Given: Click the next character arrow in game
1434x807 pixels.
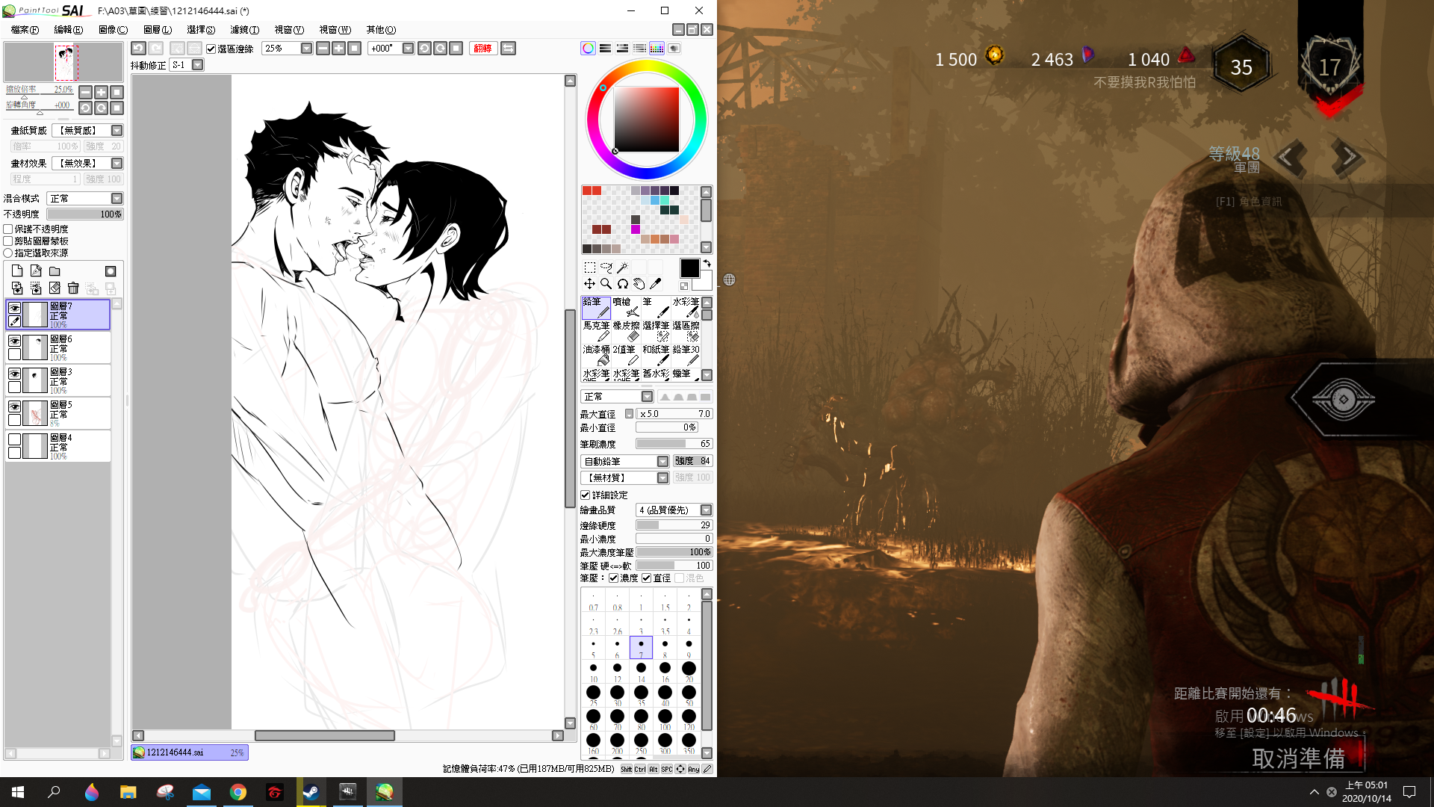Looking at the screenshot, I should [x=1348, y=157].
